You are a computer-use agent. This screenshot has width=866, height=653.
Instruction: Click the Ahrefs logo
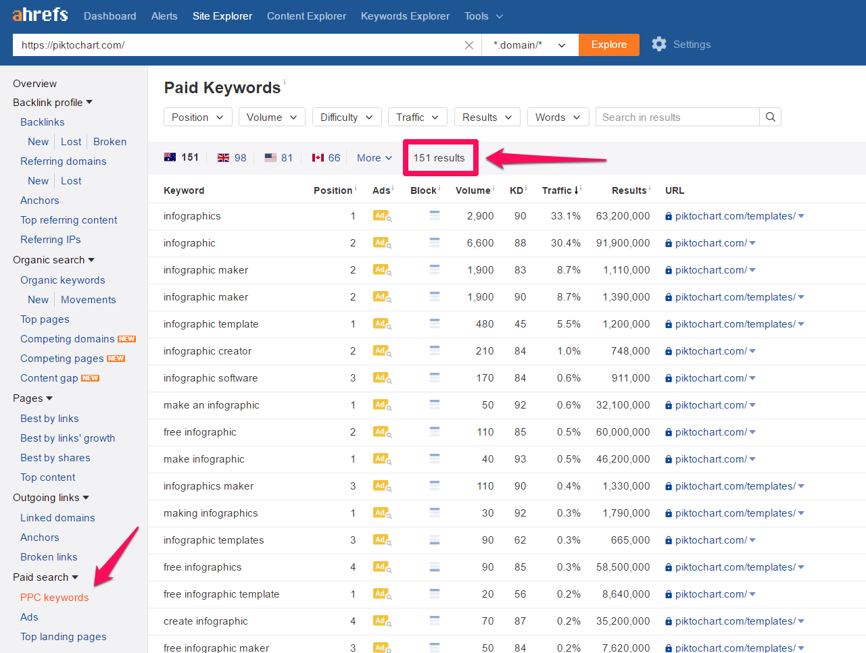[x=40, y=15]
